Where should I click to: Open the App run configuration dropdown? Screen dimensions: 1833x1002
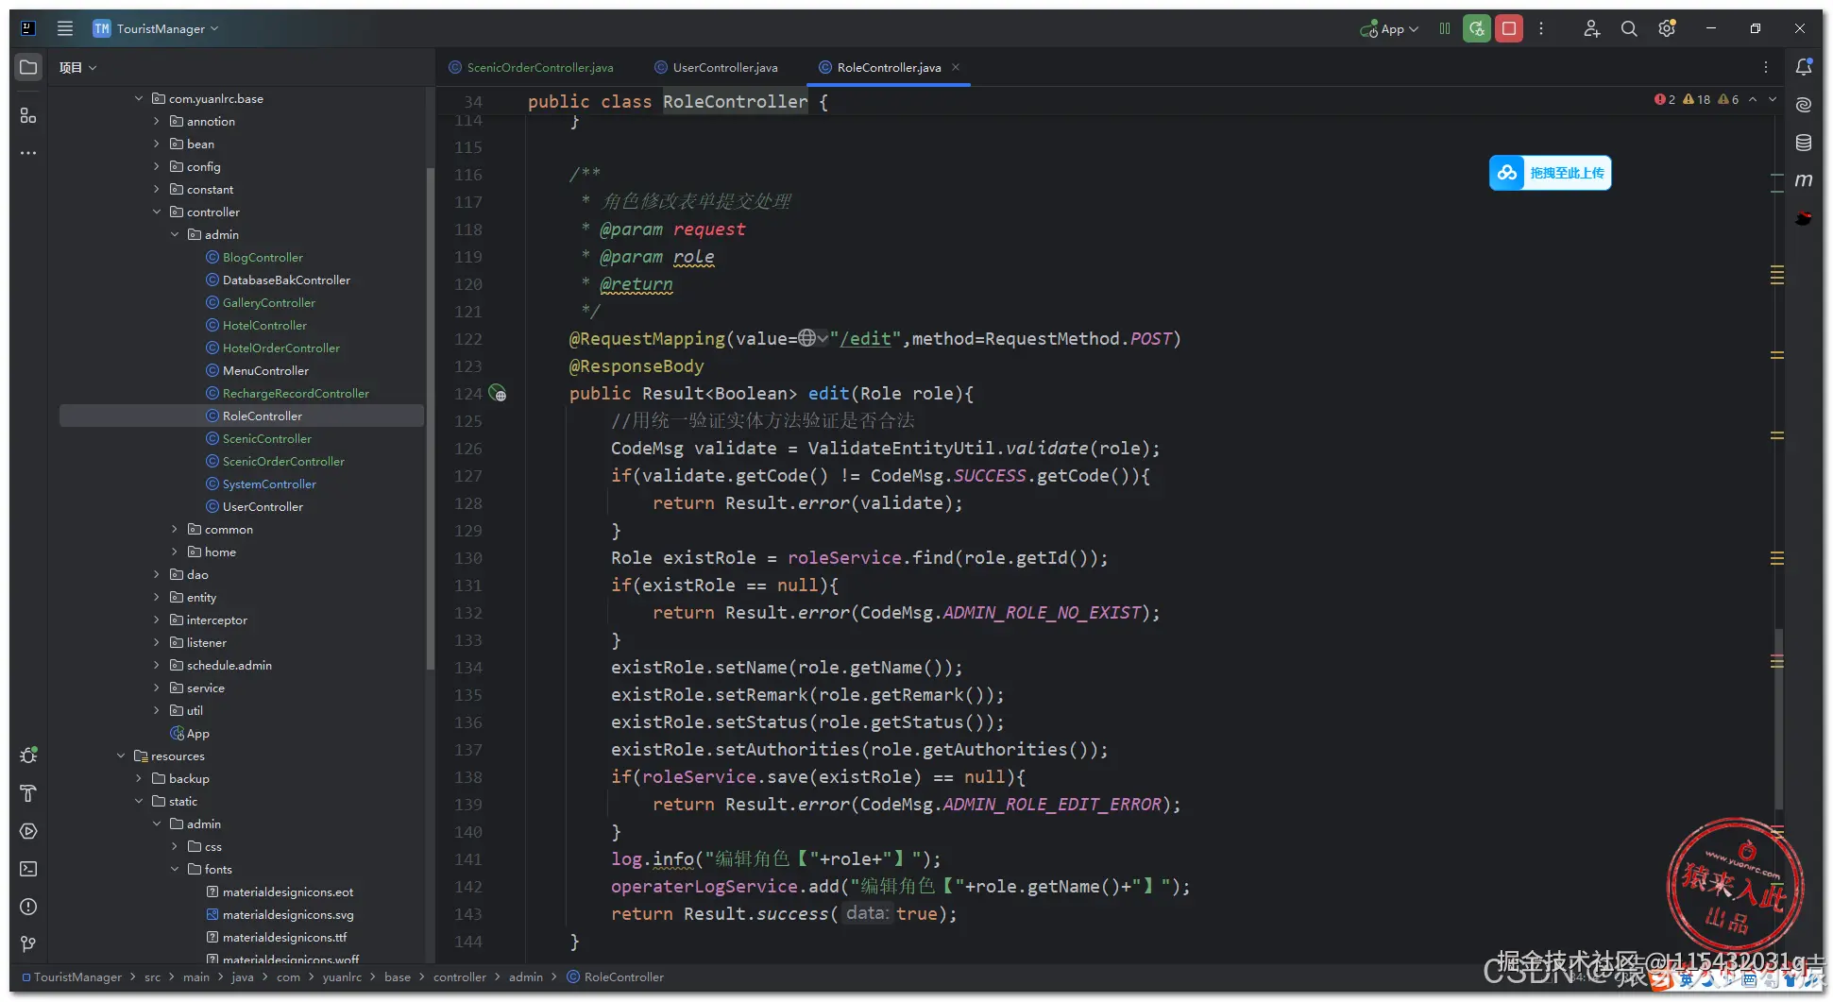(1390, 28)
